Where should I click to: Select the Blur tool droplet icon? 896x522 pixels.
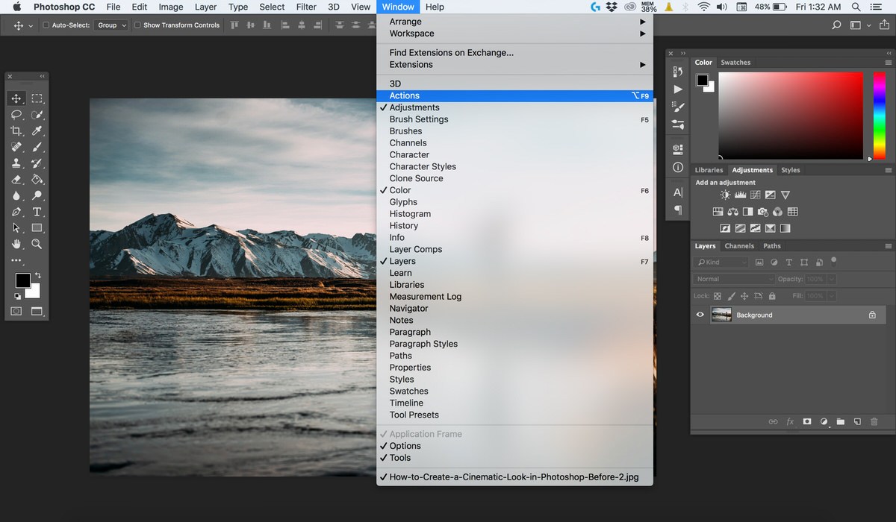pyautogui.click(x=16, y=196)
